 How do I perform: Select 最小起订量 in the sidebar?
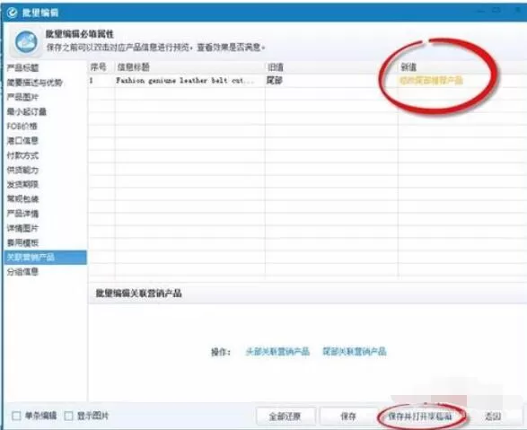pos(27,111)
